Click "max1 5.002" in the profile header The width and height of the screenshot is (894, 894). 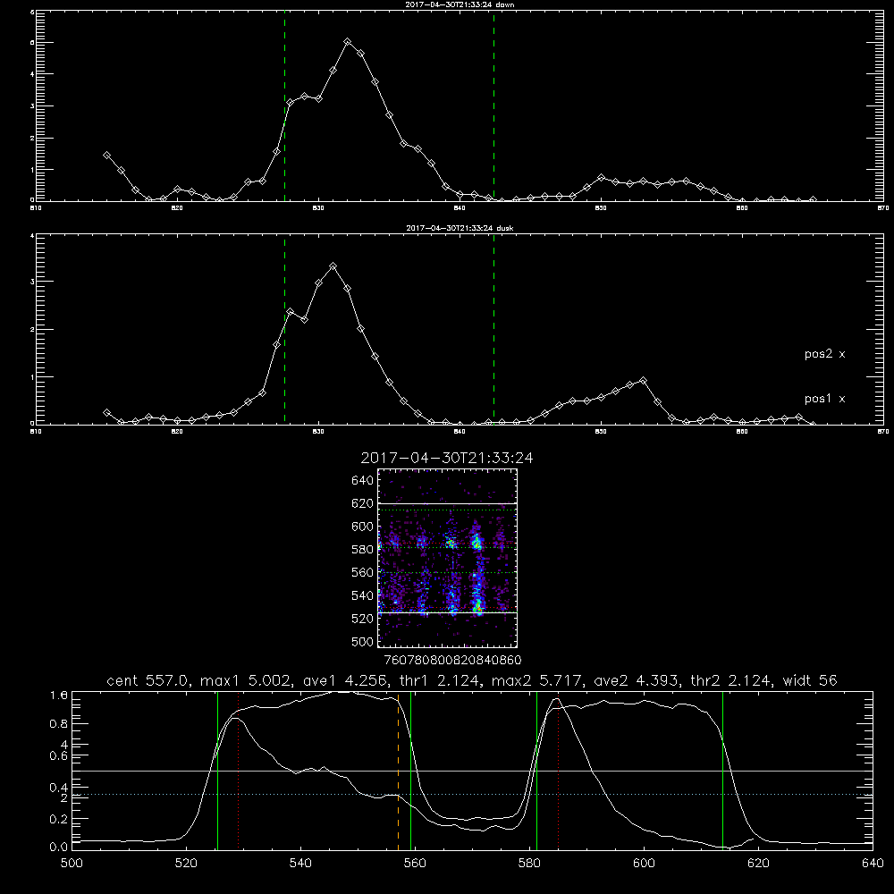[x=243, y=680]
